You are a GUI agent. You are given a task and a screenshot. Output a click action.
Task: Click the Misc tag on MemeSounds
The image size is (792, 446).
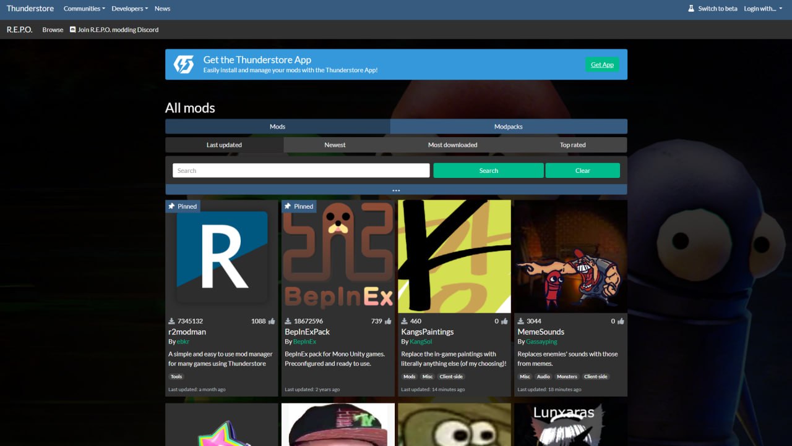click(x=525, y=376)
